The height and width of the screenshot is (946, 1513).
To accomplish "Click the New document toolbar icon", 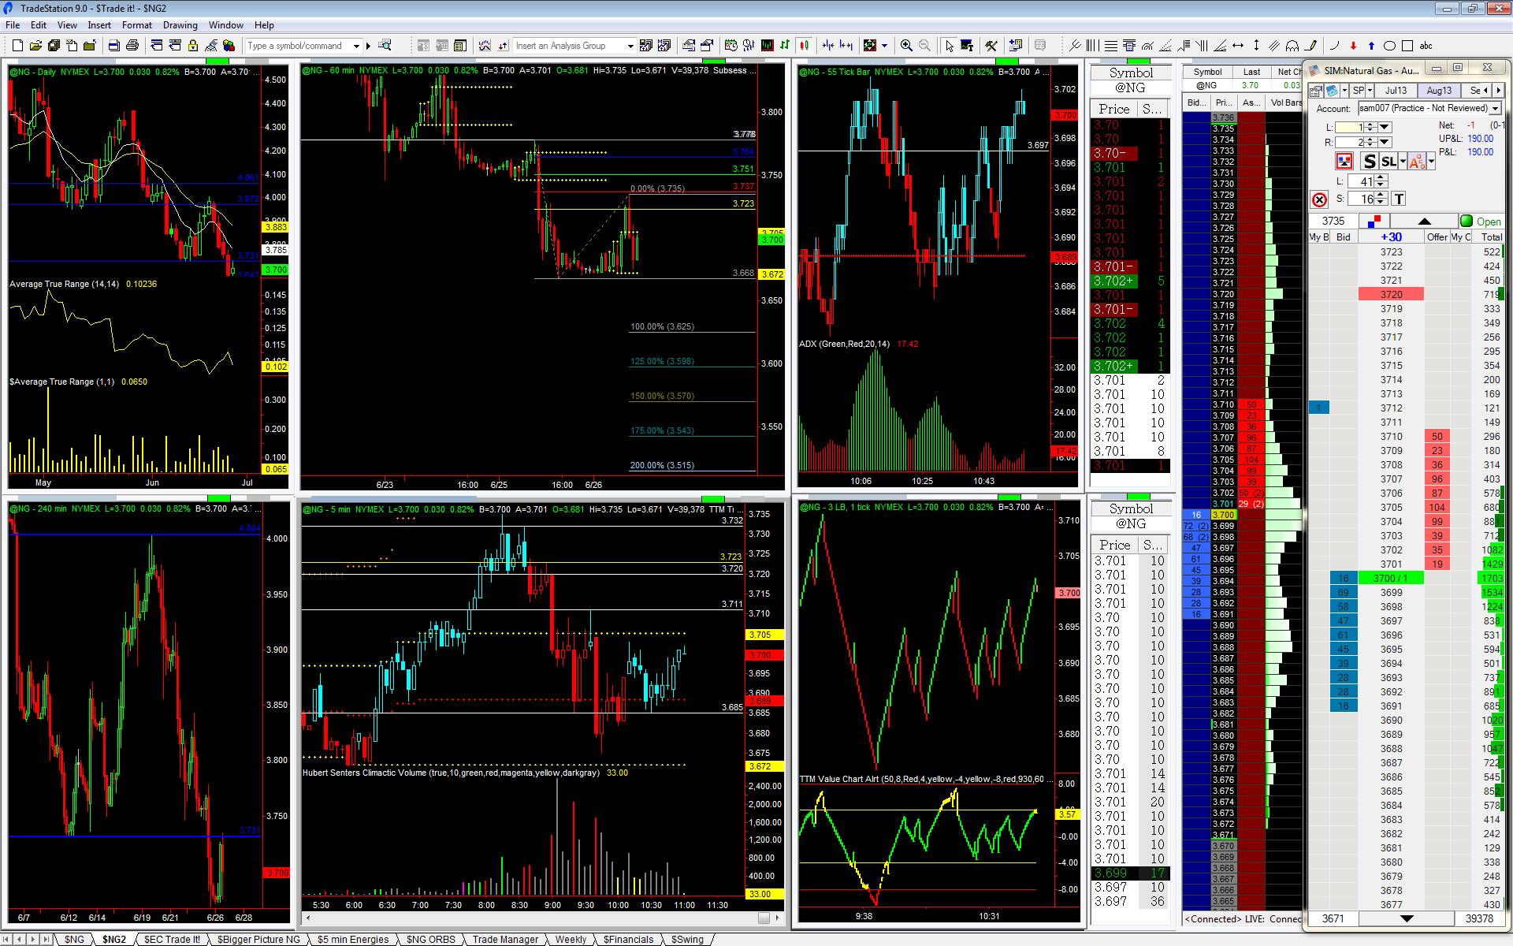I will point(17,46).
